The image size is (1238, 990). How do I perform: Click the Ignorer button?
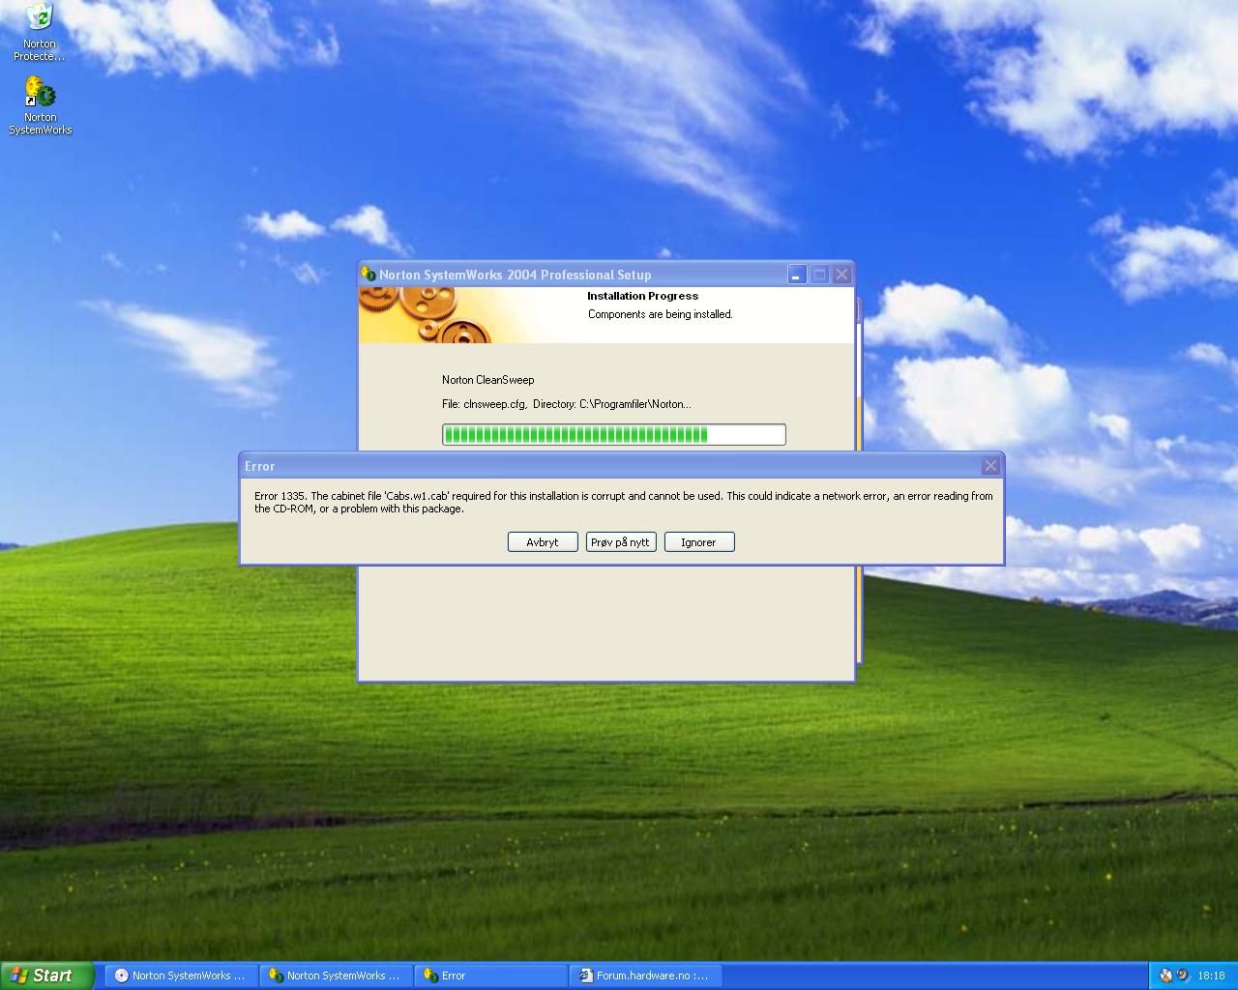698,542
